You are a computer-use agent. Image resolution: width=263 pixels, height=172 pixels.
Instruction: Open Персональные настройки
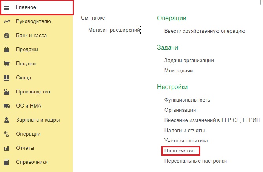[x=195, y=161]
